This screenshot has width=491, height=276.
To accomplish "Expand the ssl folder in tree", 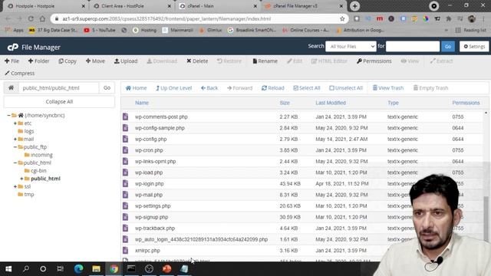I will point(15,186).
